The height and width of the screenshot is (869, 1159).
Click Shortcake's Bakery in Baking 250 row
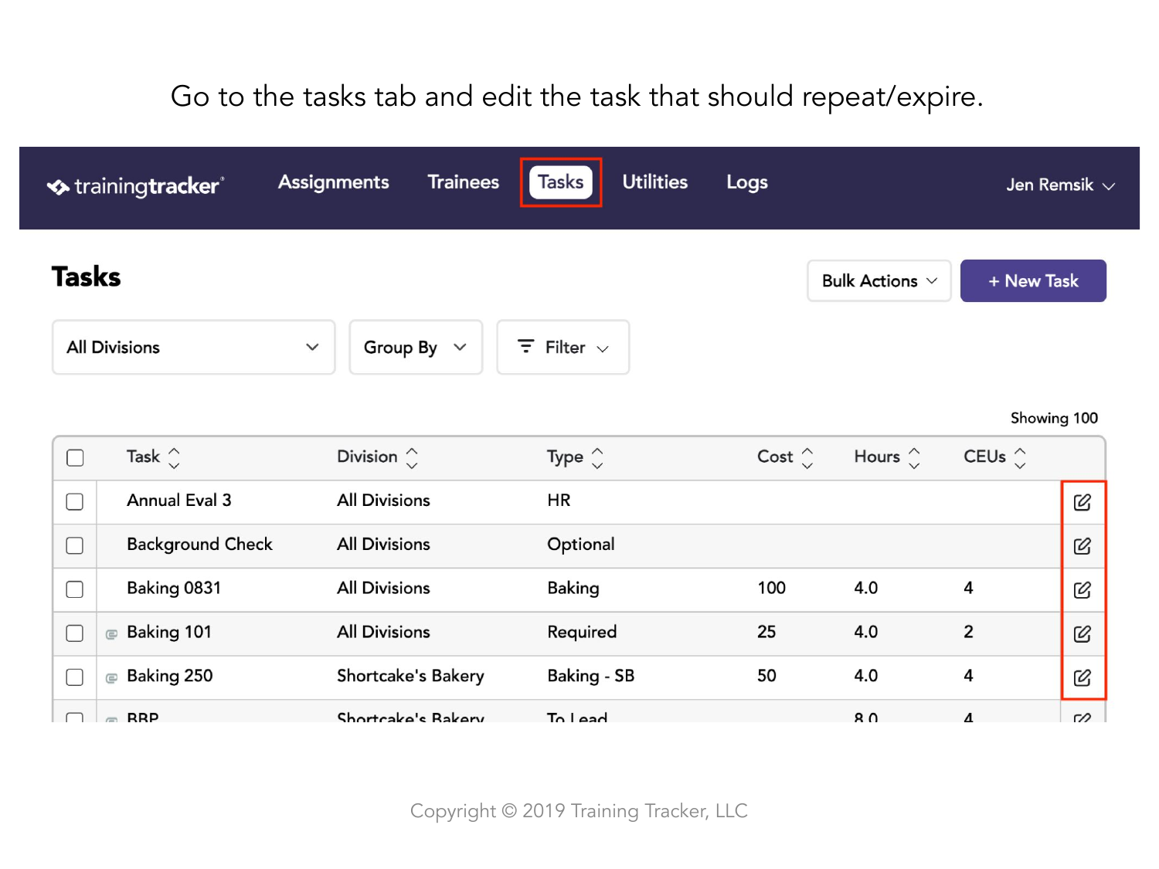(410, 677)
